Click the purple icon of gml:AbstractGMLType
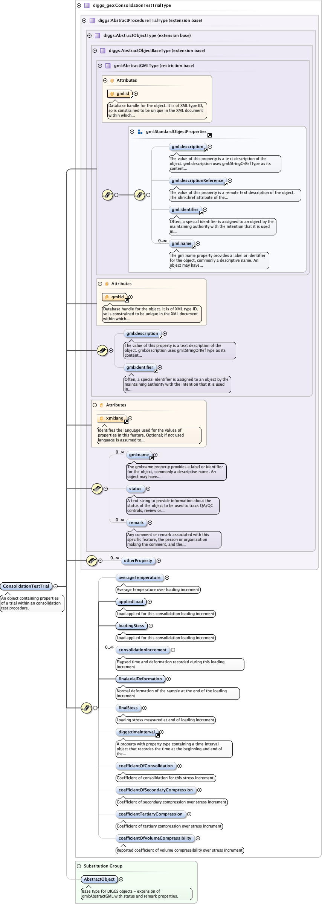Screen dimensions: 322x904 tap(108, 66)
